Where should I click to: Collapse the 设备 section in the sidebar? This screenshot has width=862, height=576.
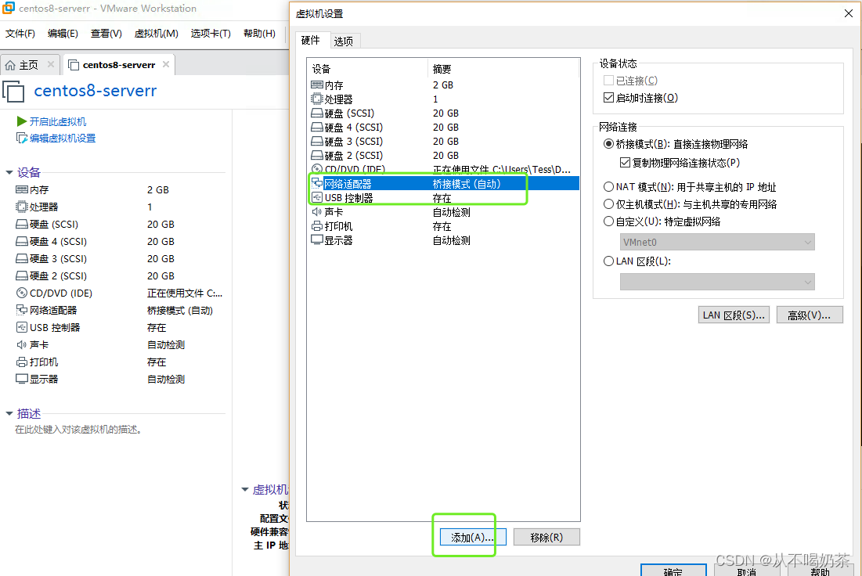point(11,172)
